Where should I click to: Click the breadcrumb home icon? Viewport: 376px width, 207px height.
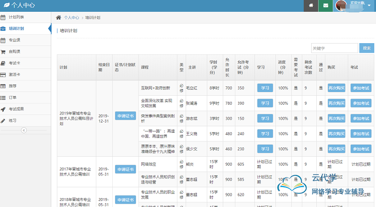click(58, 17)
